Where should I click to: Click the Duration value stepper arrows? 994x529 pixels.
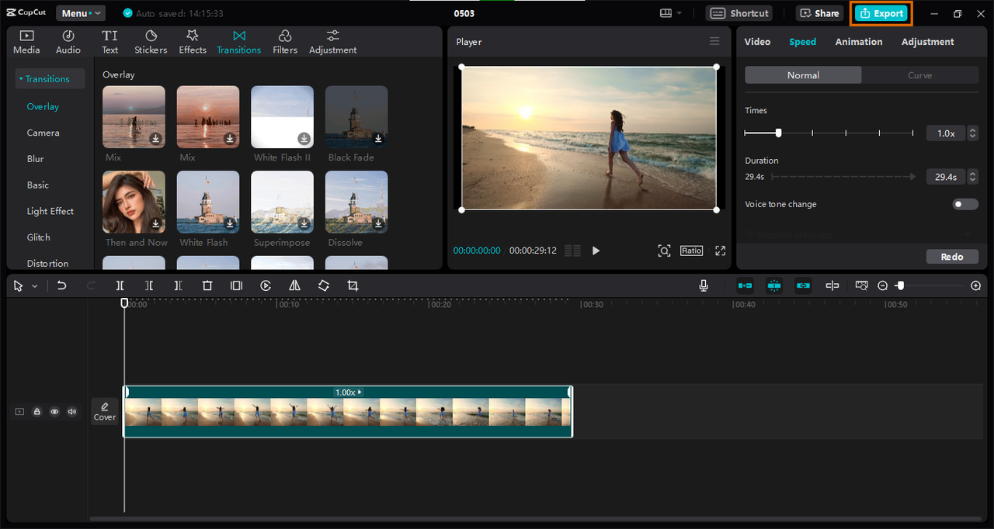pos(973,177)
